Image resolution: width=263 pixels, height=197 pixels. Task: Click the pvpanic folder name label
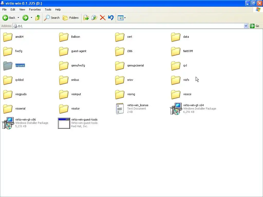[x=20, y=65]
